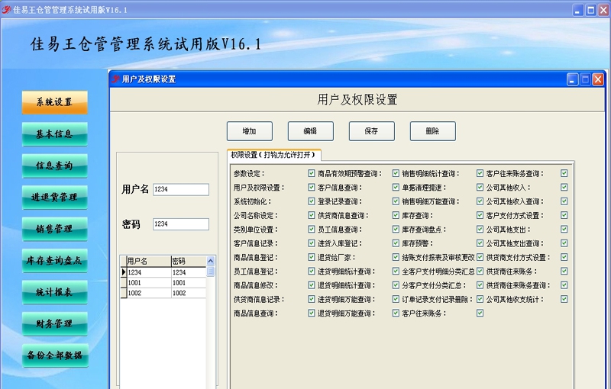Toggle the 进货入库登记 checkbox
Image resolution: width=611 pixels, height=389 pixels.
coord(396,243)
